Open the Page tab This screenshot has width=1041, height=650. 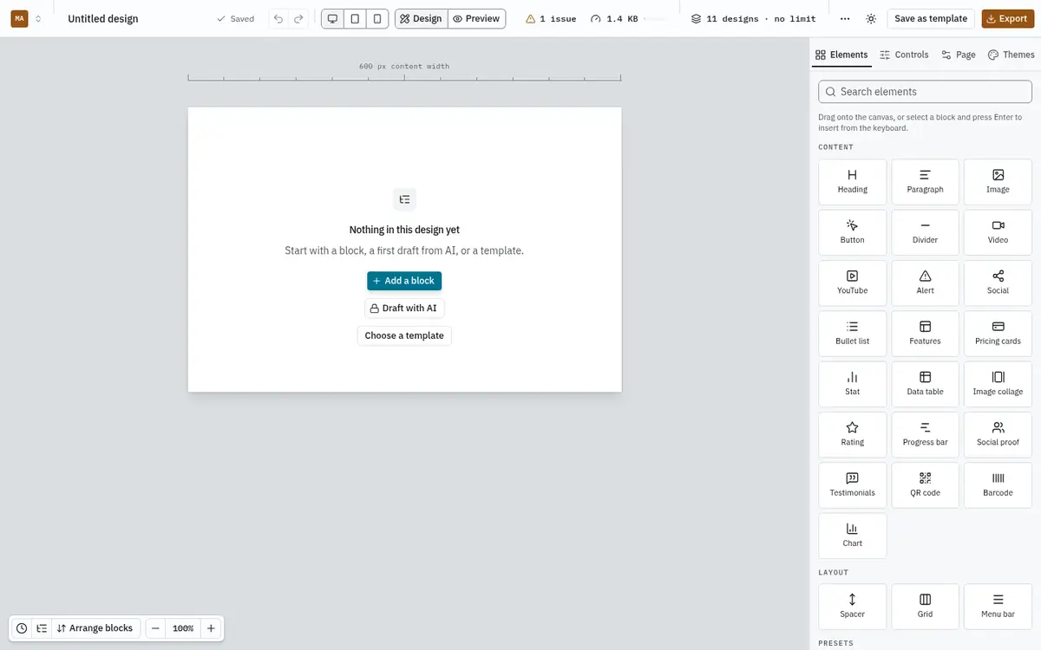pos(959,55)
